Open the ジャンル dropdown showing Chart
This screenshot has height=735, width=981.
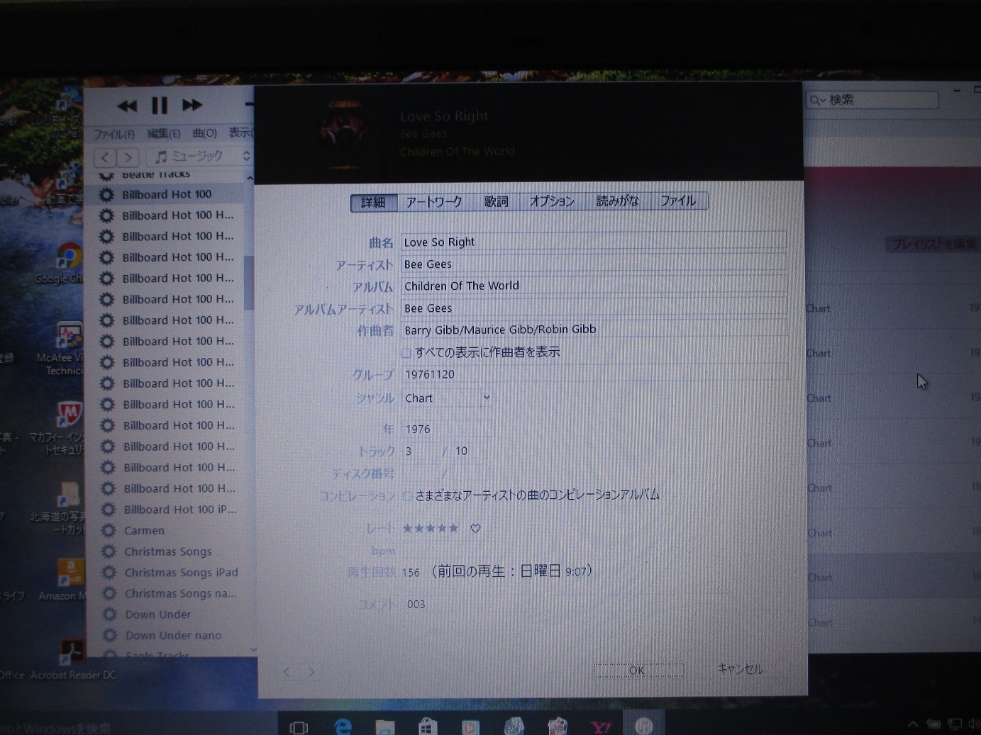point(448,398)
